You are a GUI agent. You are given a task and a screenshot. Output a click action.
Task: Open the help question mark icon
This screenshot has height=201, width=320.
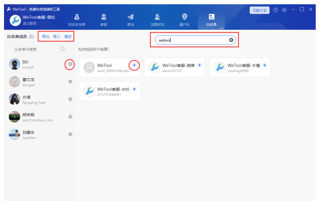(x=276, y=10)
